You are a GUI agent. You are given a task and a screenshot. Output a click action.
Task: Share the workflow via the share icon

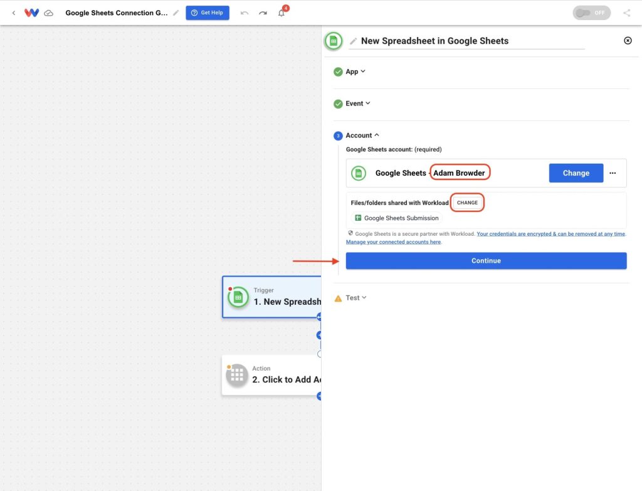tap(626, 13)
